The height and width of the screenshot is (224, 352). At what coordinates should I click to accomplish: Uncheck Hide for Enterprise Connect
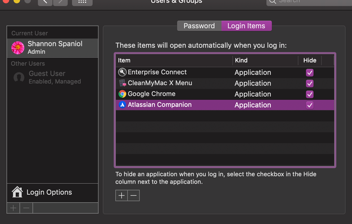click(x=310, y=73)
